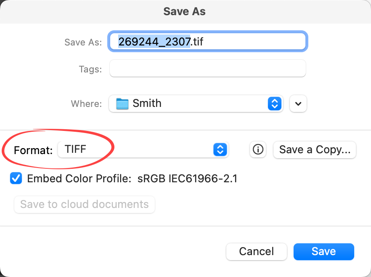Click the blue Smith folder icon

tap(122, 104)
